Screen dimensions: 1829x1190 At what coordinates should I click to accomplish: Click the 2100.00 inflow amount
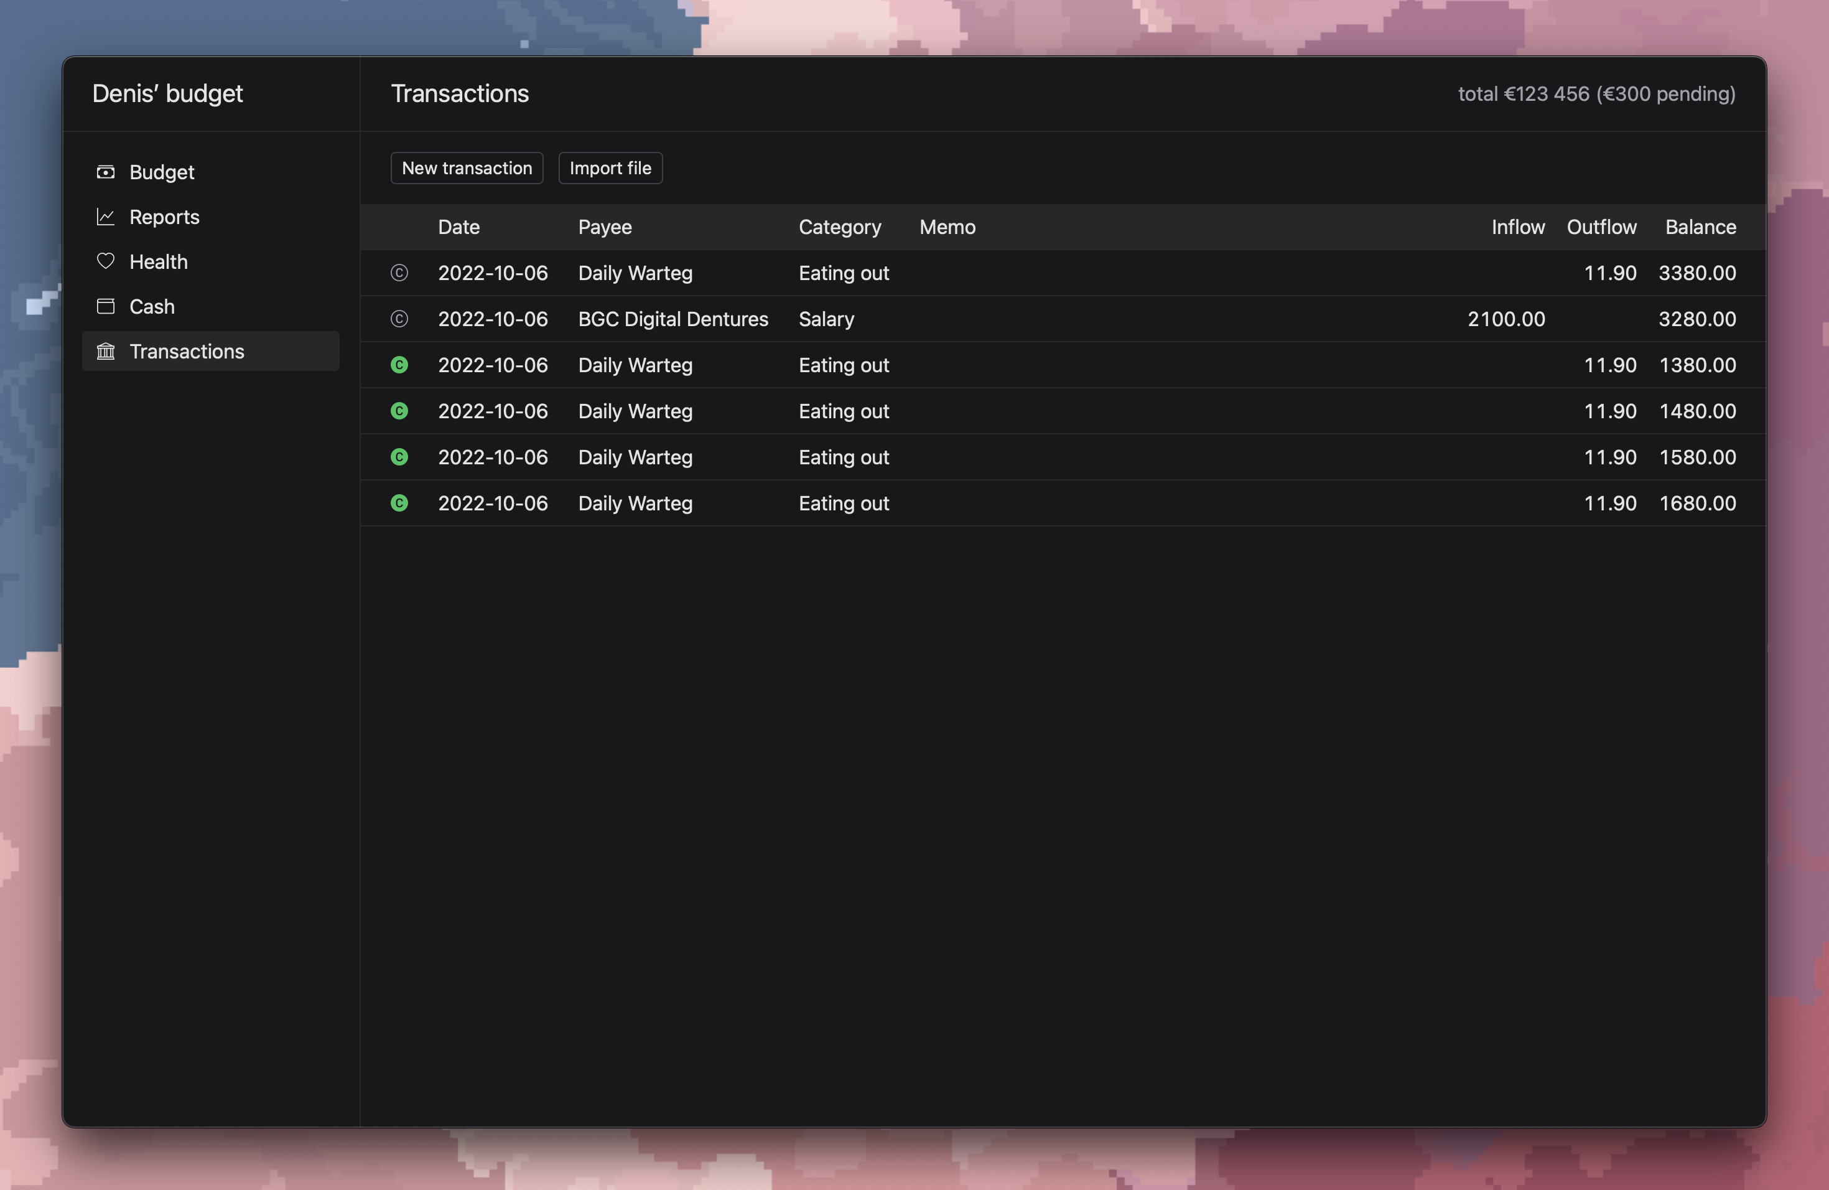(1506, 319)
